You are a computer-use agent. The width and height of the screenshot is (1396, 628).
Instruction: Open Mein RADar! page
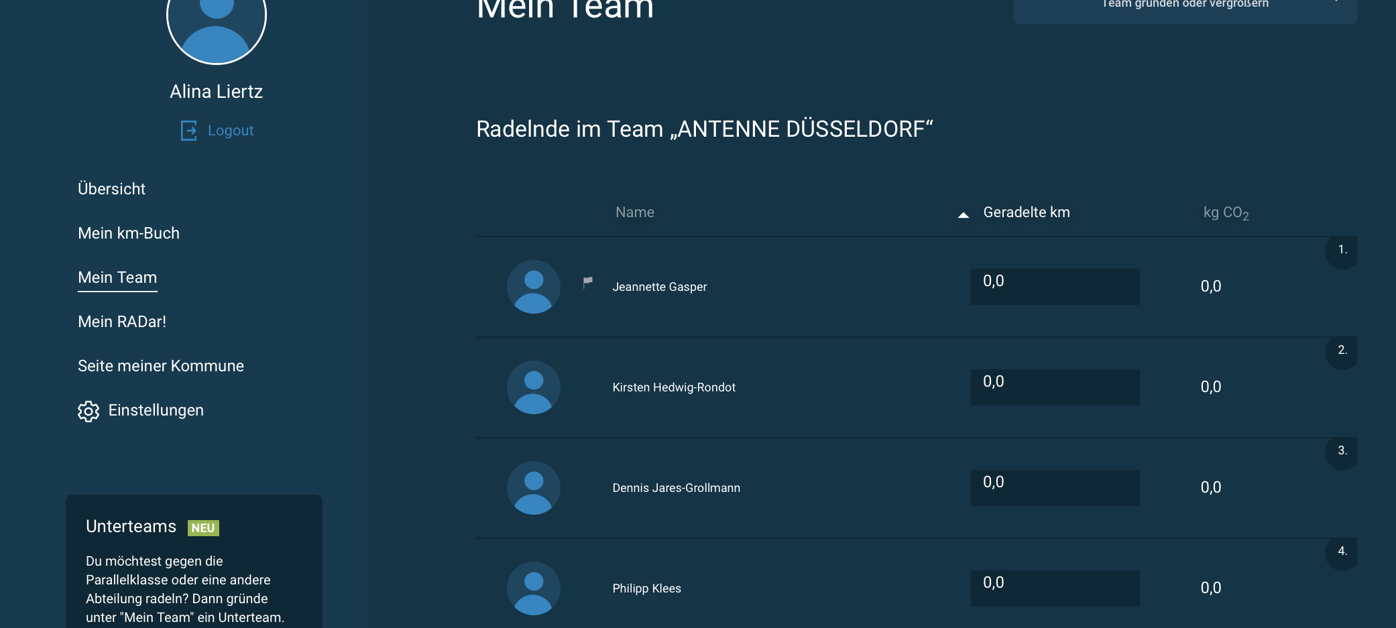122,322
